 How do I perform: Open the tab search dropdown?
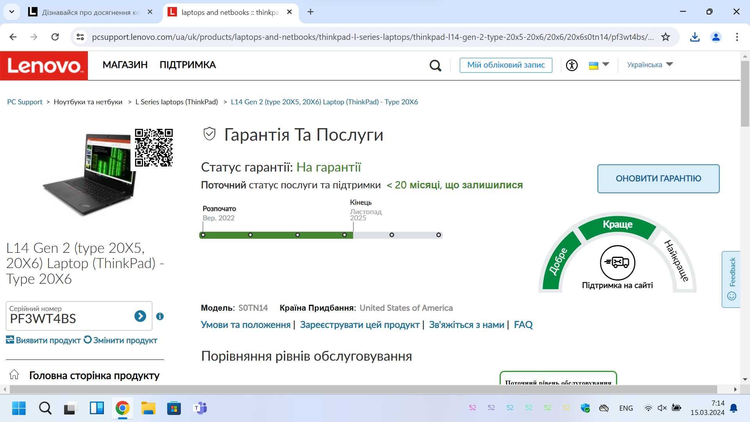coord(12,12)
